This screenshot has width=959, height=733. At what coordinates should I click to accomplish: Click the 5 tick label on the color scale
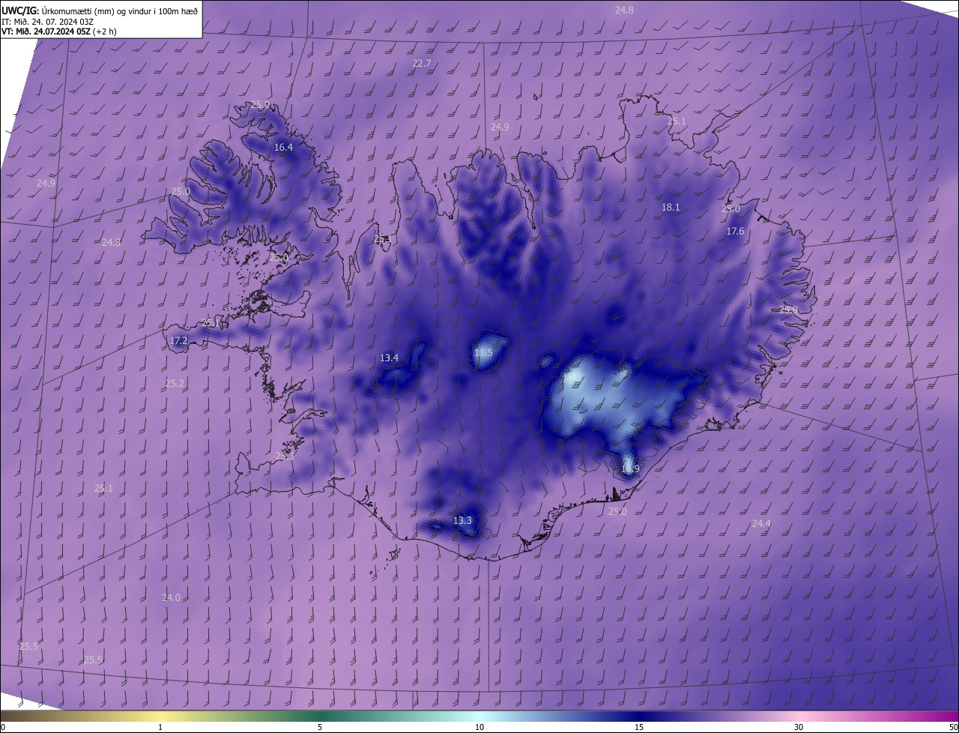320,727
